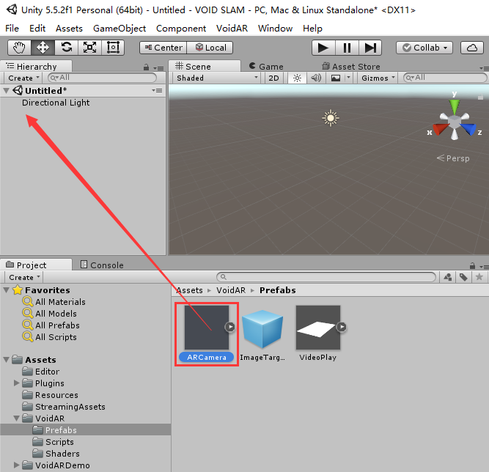Open the File menu

(x=12, y=29)
